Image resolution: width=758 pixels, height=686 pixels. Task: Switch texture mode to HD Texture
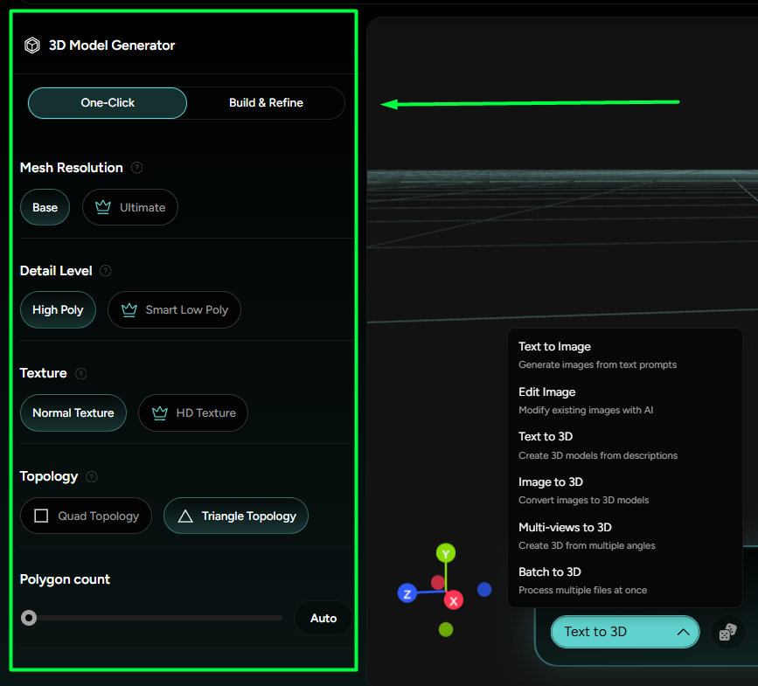click(x=192, y=412)
